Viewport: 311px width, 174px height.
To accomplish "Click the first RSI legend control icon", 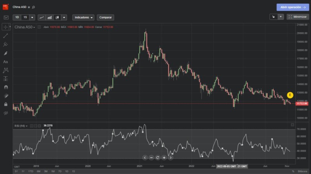I will (x=31, y=126).
